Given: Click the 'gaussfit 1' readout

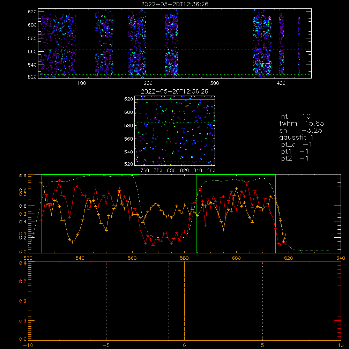Looking at the screenshot, I should (296, 137).
